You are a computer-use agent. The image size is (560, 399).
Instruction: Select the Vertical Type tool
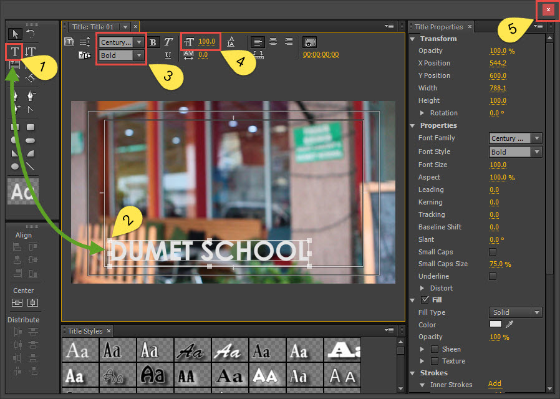click(x=31, y=52)
